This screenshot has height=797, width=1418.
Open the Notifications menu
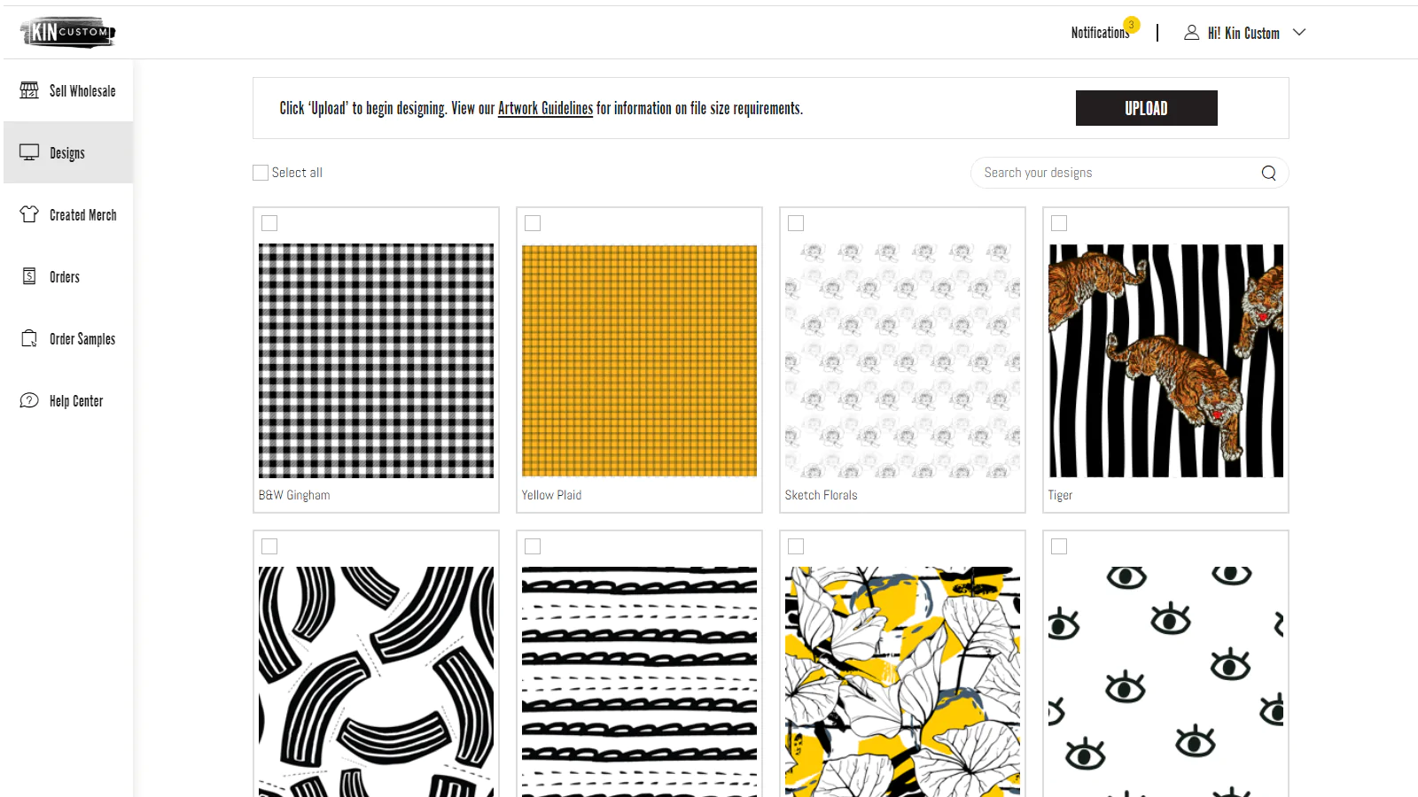coord(1100,33)
